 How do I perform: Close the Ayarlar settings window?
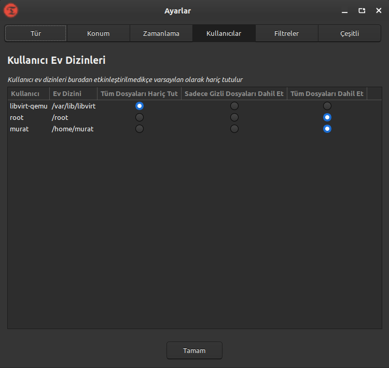tap(379, 11)
